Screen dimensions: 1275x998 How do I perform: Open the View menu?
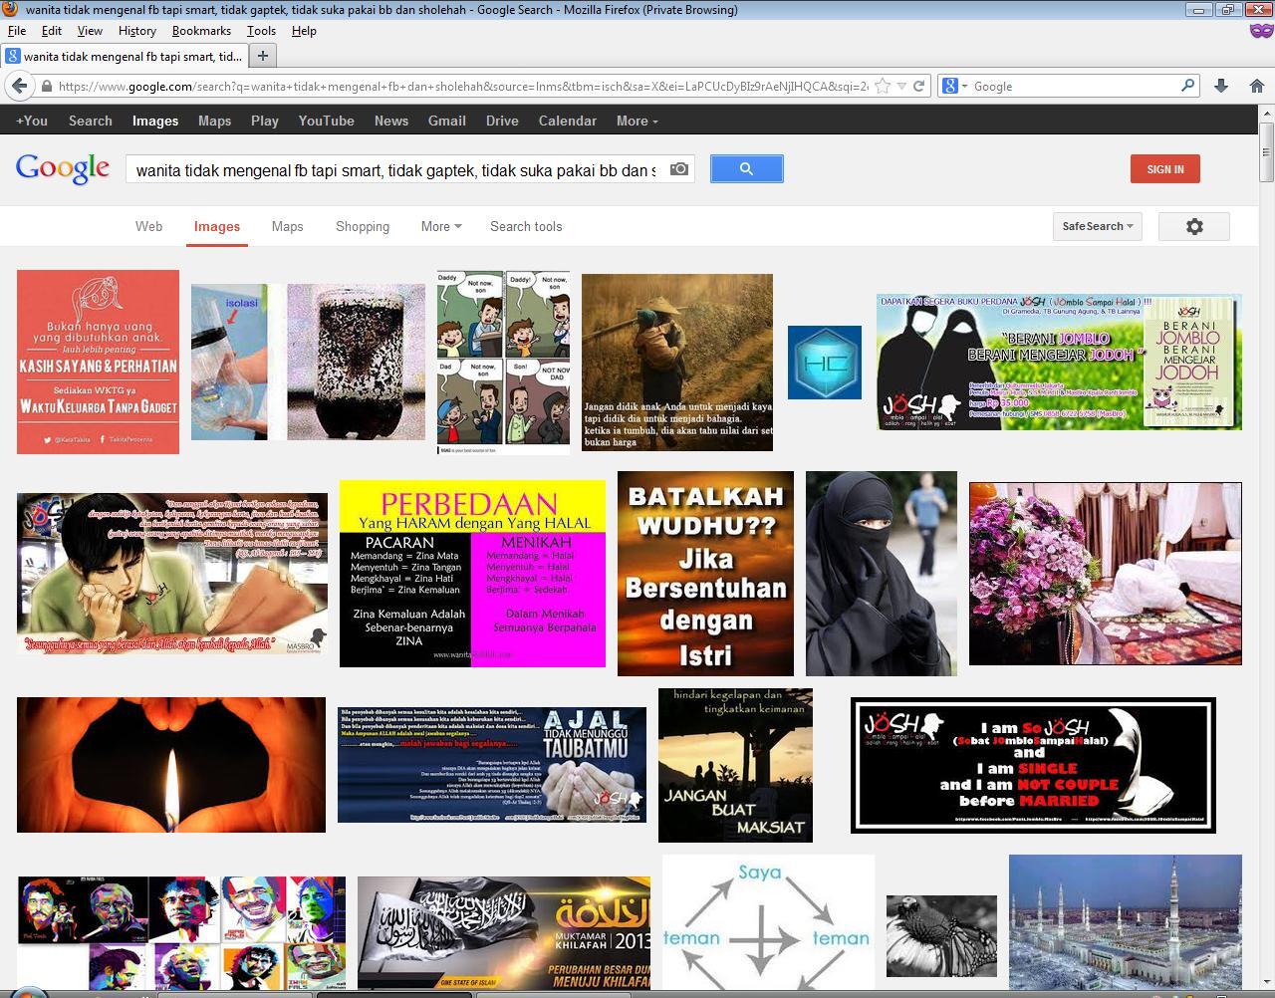coord(90,31)
